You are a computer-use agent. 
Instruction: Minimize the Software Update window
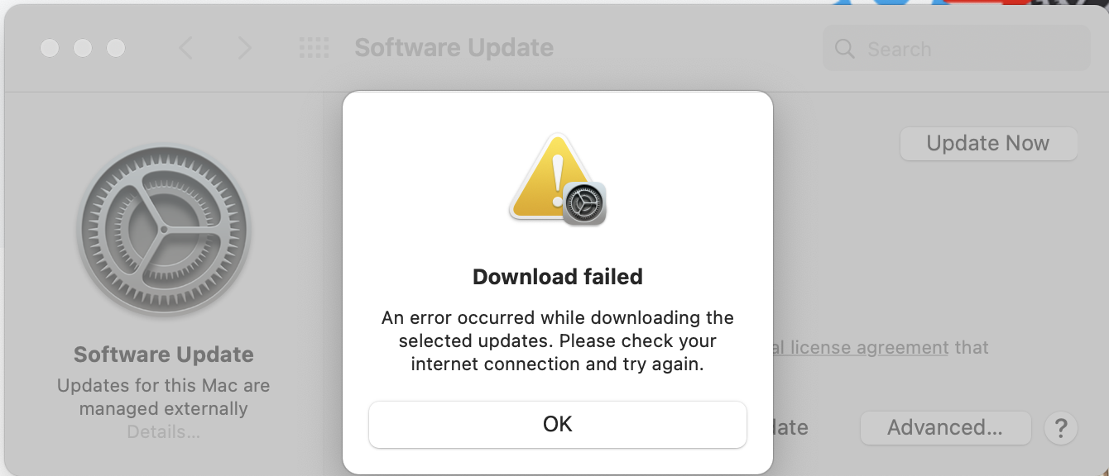(x=83, y=48)
